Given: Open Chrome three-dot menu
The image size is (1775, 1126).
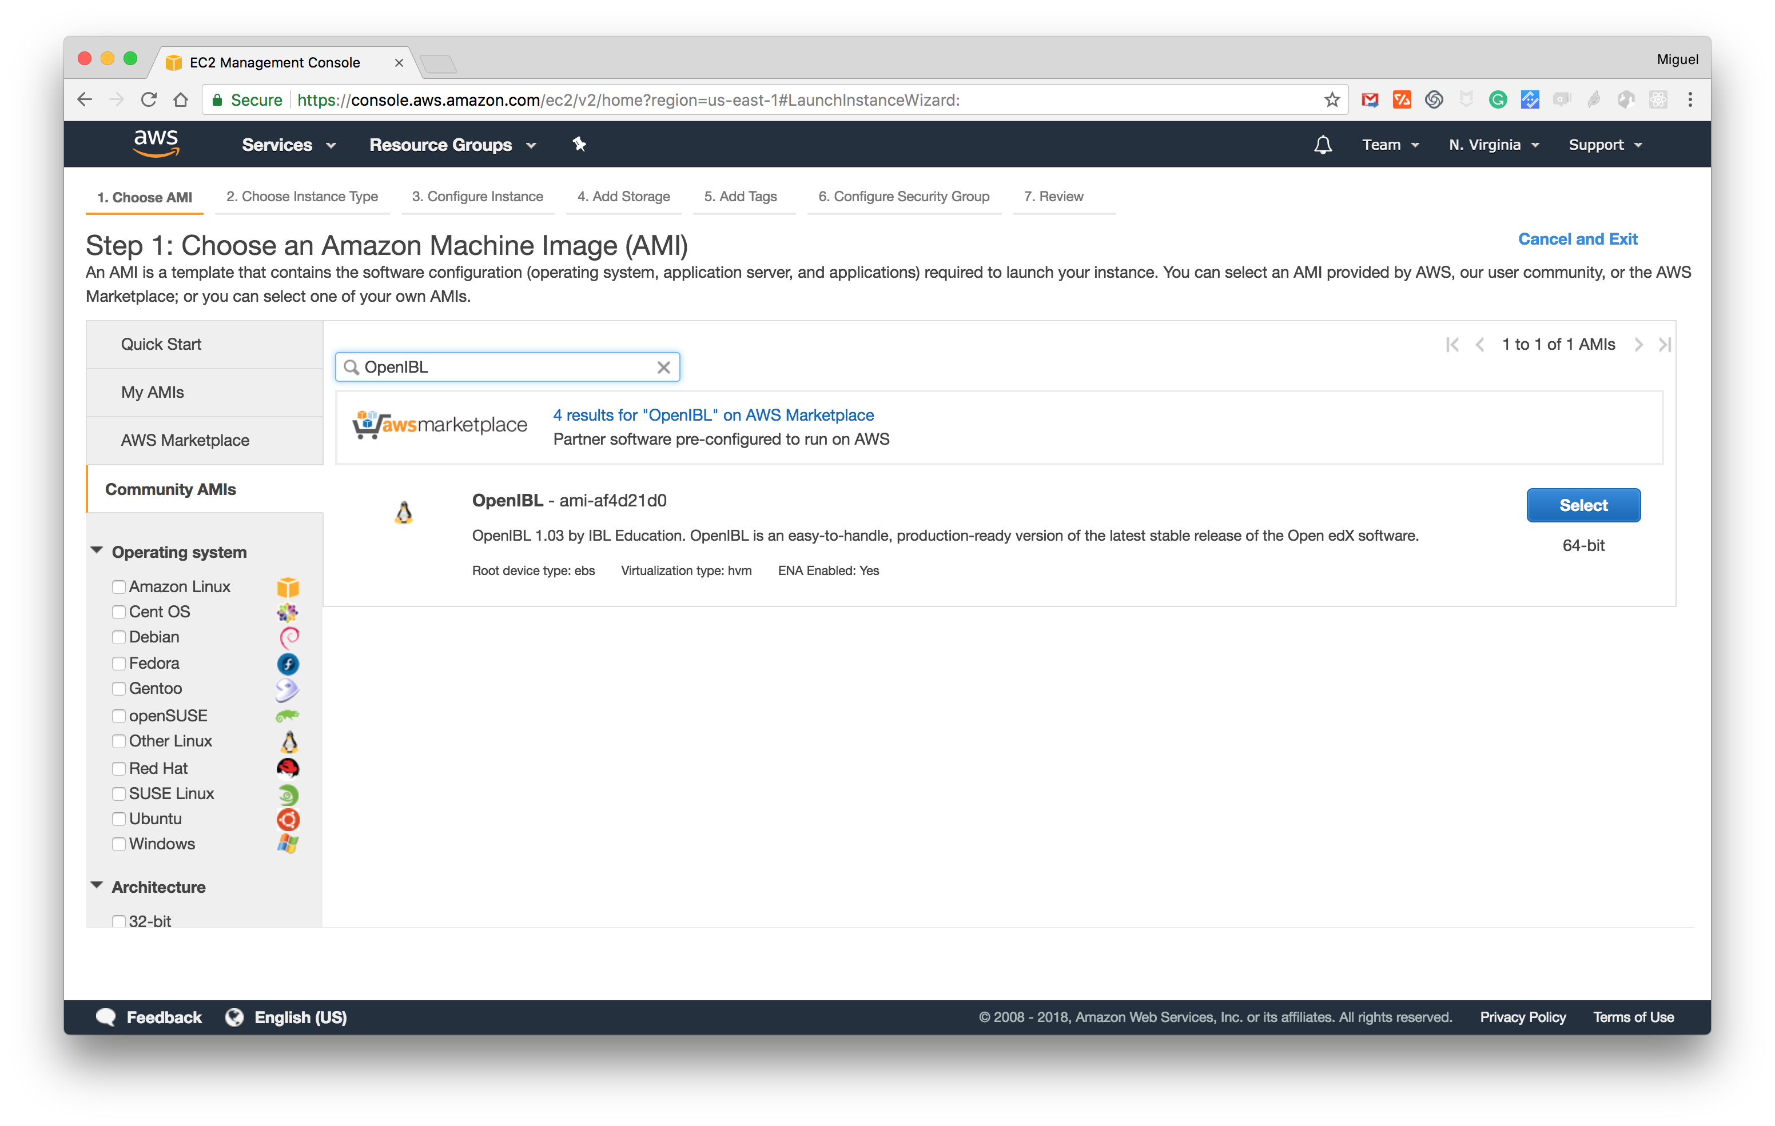Looking at the screenshot, I should [x=1690, y=100].
